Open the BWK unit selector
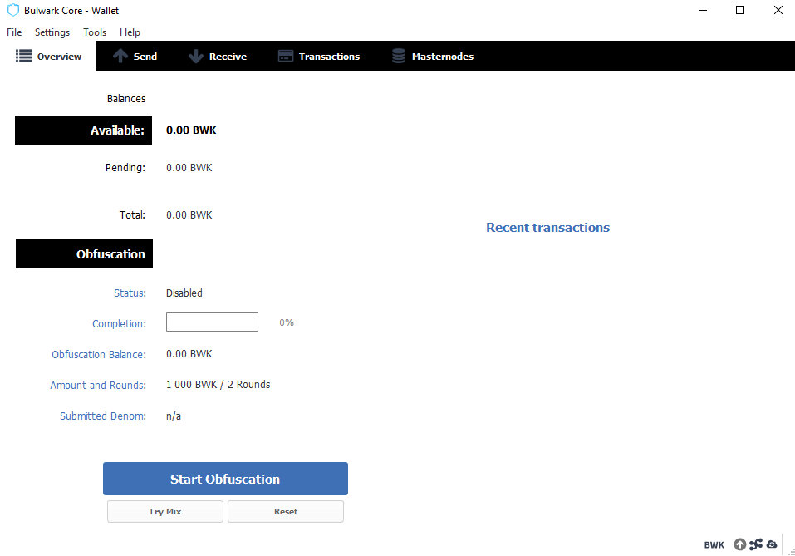The height and width of the screenshot is (556, 795). (x=714, y=544)
